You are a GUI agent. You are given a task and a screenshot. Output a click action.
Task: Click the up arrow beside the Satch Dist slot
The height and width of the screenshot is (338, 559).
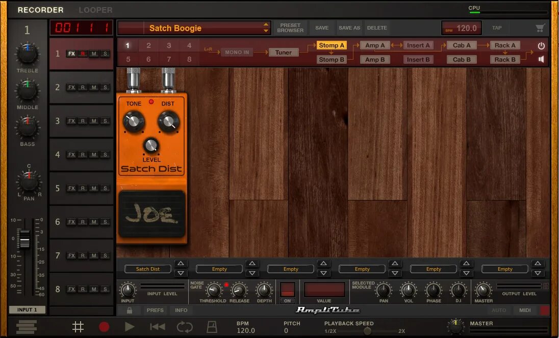[x=181, y=264]
